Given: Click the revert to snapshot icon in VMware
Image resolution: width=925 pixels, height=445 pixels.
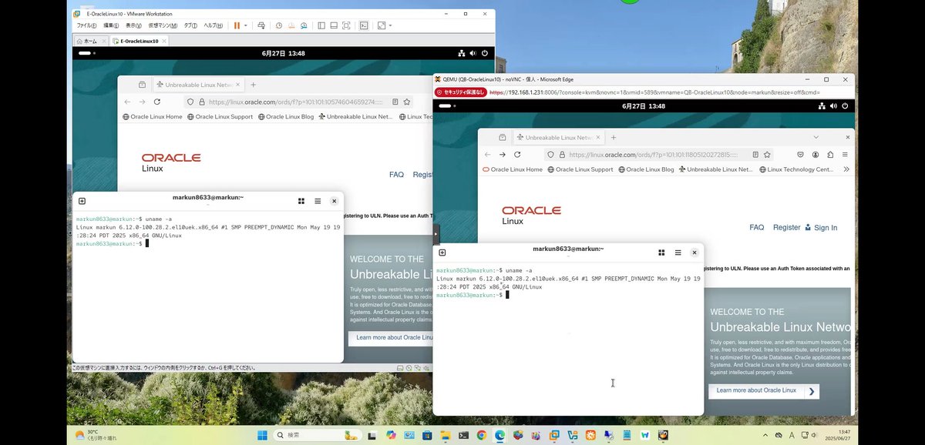Looking at the screenshot, I should [291, 25].
